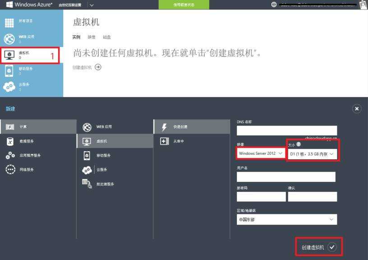Click the green banner in the header
The width and height of the screenshot is (368, 260).
[x=184, y=5]
